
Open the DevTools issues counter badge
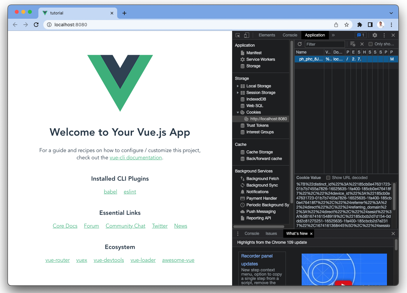360,35
